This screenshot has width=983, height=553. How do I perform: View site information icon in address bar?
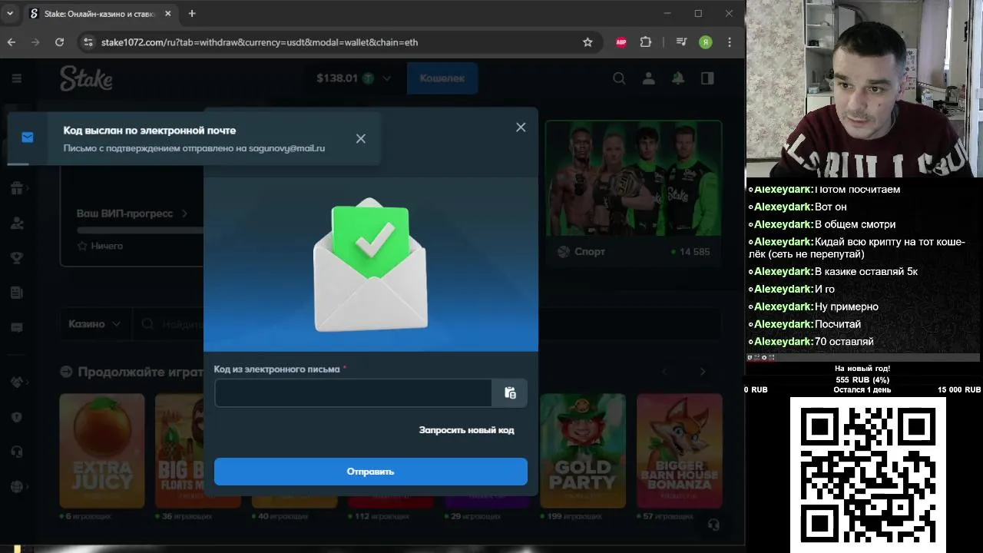[x=88, y=42]
